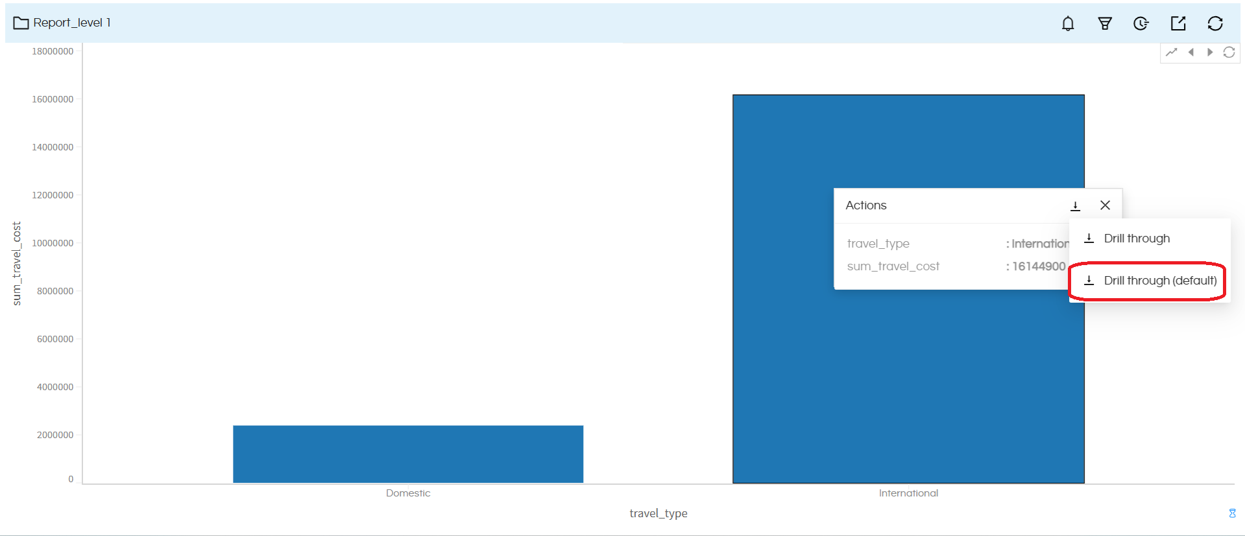
Task: Go to next drill level arrow
Action: pyautogui.click(x=1210, y=52)
